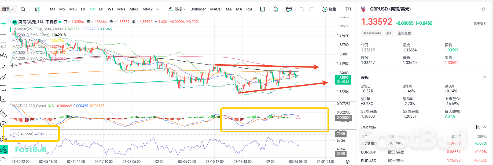493x165 pixels.
Task: Add the MACD indicator shortcut
Action: 216,9
